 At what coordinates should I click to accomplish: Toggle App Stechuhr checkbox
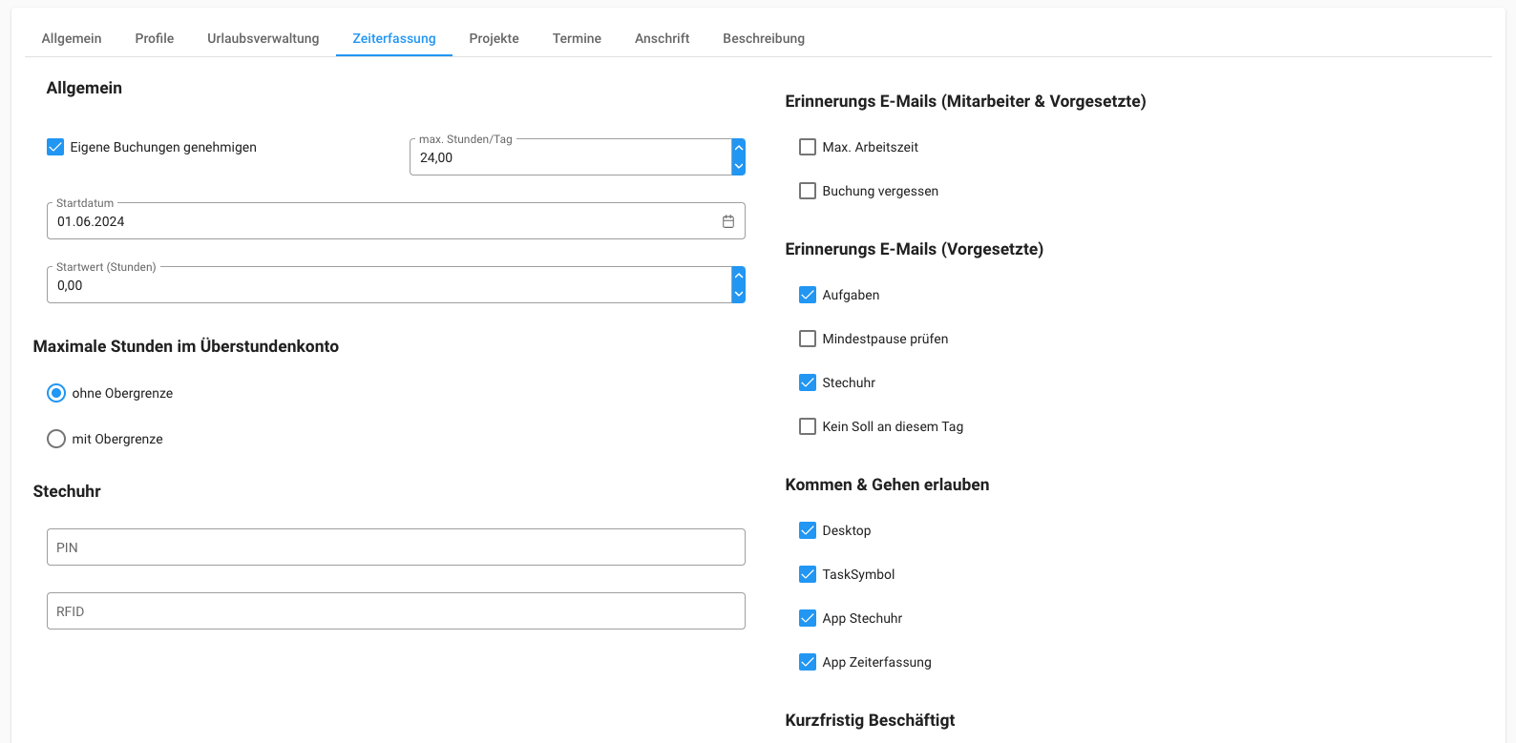808,618
